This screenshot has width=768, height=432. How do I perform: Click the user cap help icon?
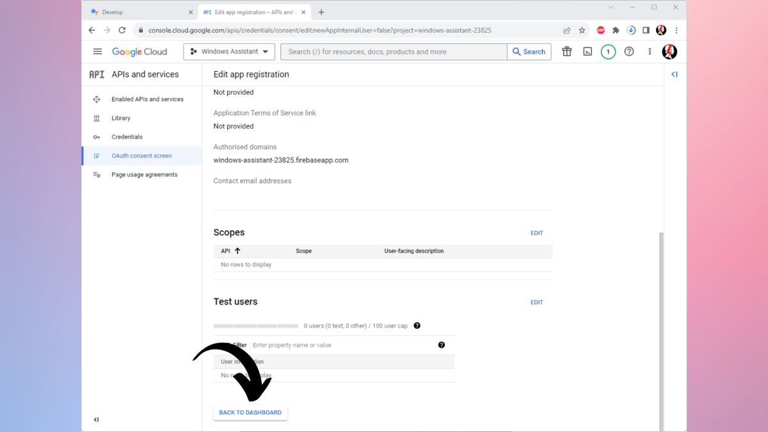[x=417, y=326]
